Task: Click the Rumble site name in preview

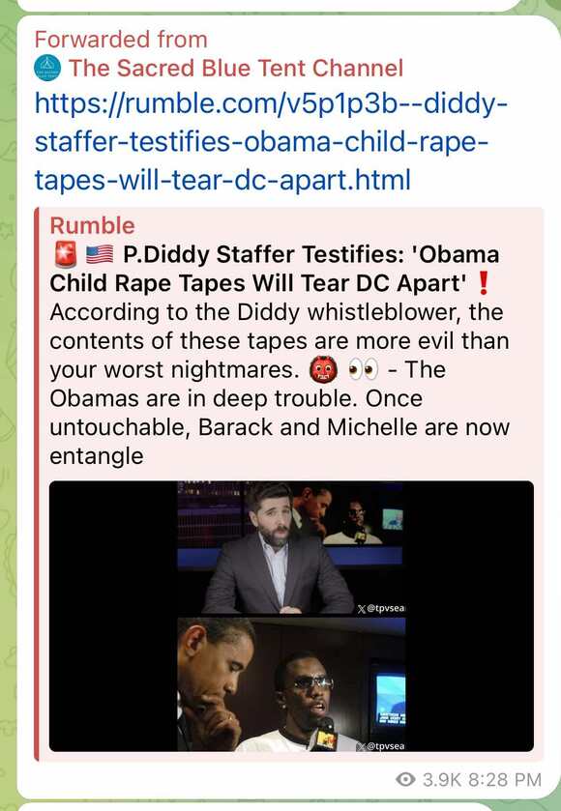Action: (x=92, y=225)
